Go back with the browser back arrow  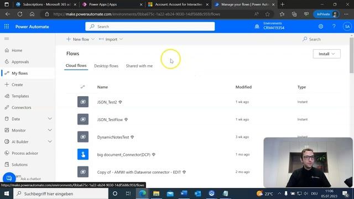(x=8, y=14)
